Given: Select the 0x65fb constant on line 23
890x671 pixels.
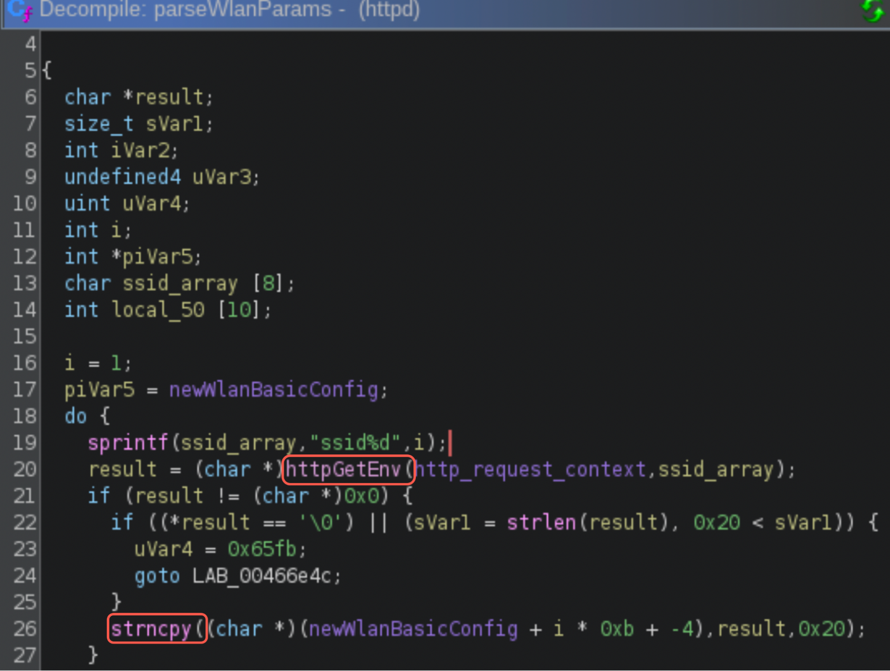Looking at the screenshot, I should [x=262, y=549].
